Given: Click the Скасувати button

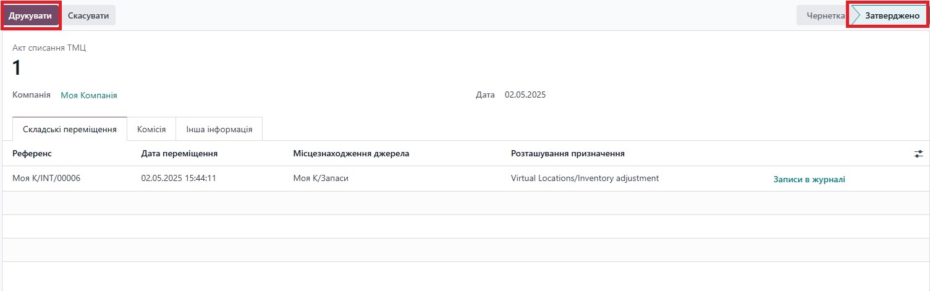Looking at the screenshot, I should (x=88, y=15).
